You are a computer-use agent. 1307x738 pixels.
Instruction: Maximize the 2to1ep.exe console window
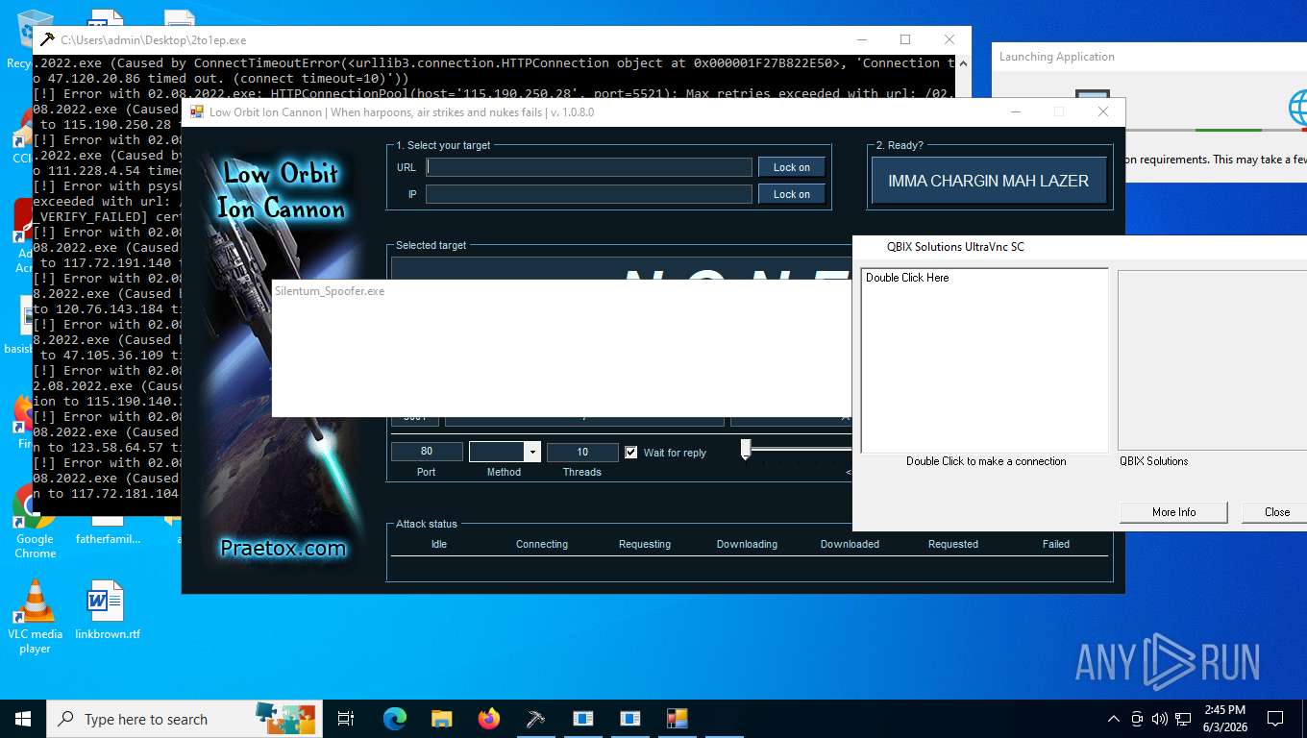[905, 39]
